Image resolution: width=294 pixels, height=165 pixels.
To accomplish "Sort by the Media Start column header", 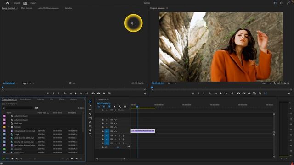I will point(57,113).
